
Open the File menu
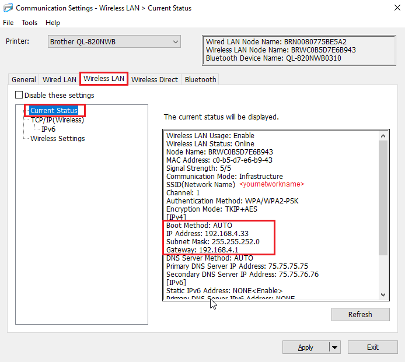pos(8,23)
